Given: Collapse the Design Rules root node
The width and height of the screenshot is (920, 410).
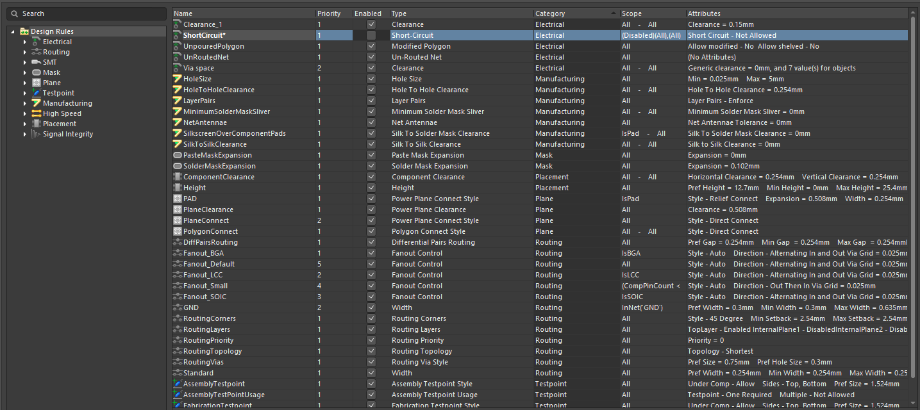Looking at the screenshot, I should [x=13, y=31].
